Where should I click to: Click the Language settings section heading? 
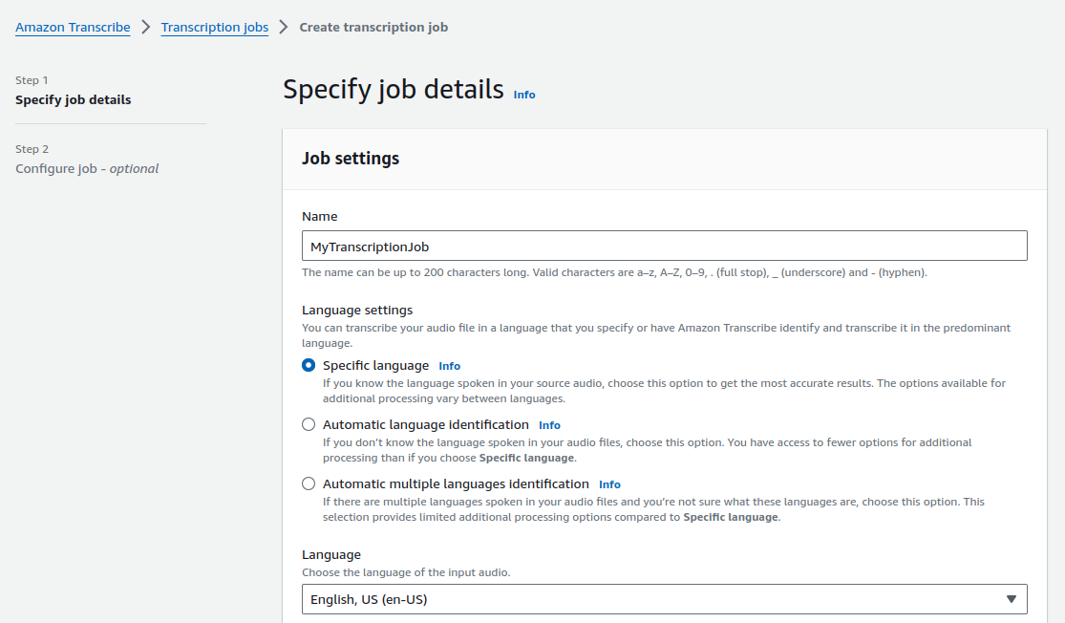pyautogui.click(x=357, y=311)
